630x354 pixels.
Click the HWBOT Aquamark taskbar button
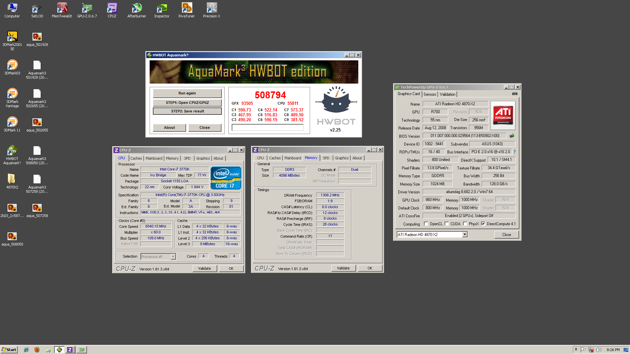pos(59,350)
